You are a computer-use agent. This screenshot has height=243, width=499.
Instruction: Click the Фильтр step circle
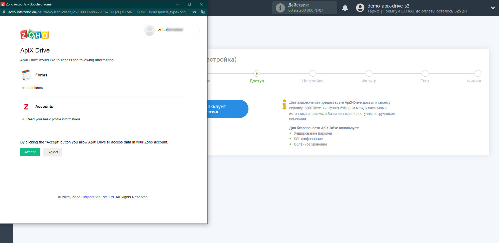[x=369, y=74]
